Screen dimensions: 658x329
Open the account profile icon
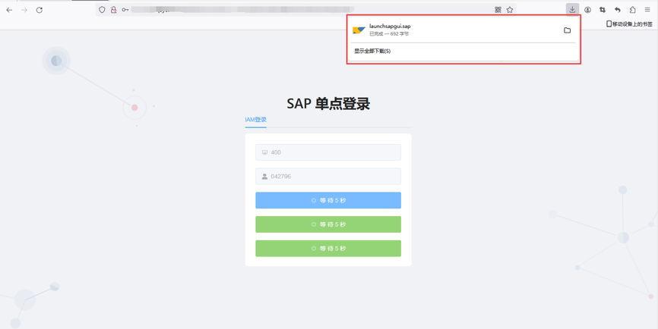(x=587, y=10)
